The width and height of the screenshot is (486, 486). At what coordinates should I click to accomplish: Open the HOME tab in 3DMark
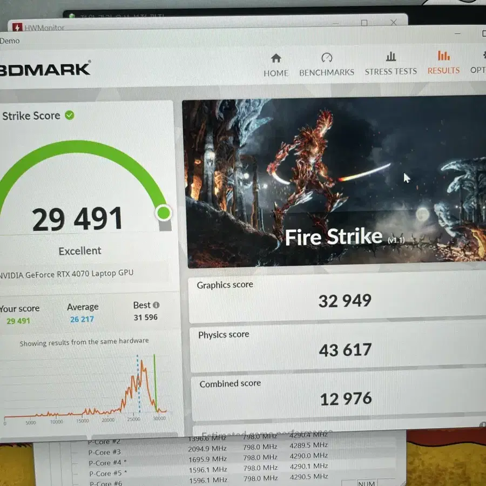[276, 65]
